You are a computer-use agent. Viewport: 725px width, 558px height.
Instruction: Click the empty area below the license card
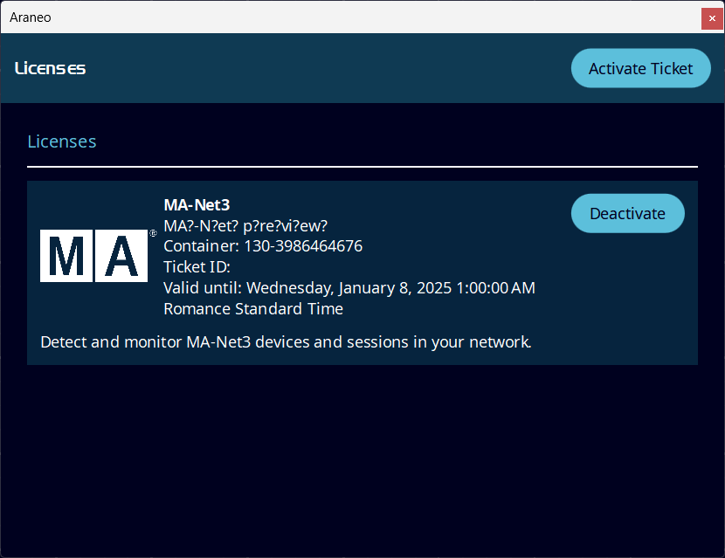tap(362, 454)
